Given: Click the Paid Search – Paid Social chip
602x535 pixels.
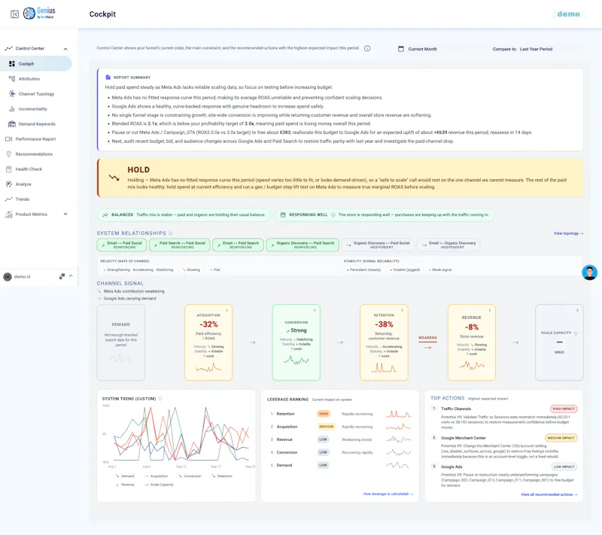Looking at the screenshot, I should 180,245.
